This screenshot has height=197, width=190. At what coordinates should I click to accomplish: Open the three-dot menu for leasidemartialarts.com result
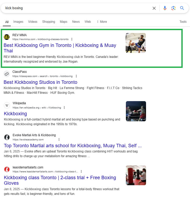(x=81, y=171)
